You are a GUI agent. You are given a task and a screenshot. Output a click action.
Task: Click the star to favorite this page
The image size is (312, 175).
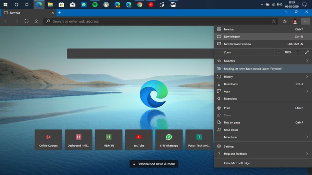(274, 21)
